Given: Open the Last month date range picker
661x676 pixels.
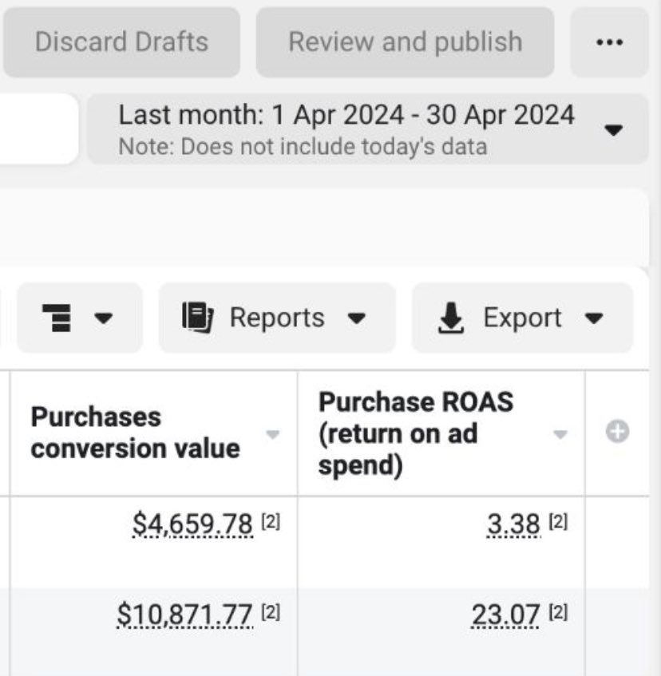Looking at the screenshot, I should (368, 129).
